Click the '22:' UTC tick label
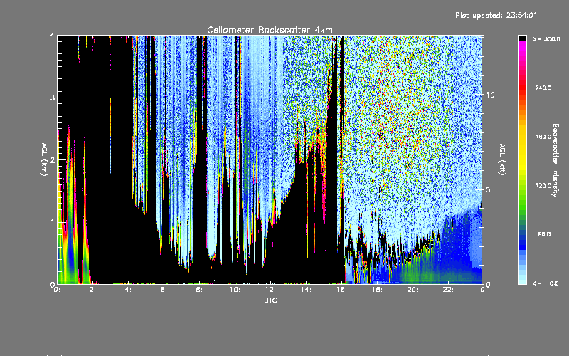 coord(449,290)
